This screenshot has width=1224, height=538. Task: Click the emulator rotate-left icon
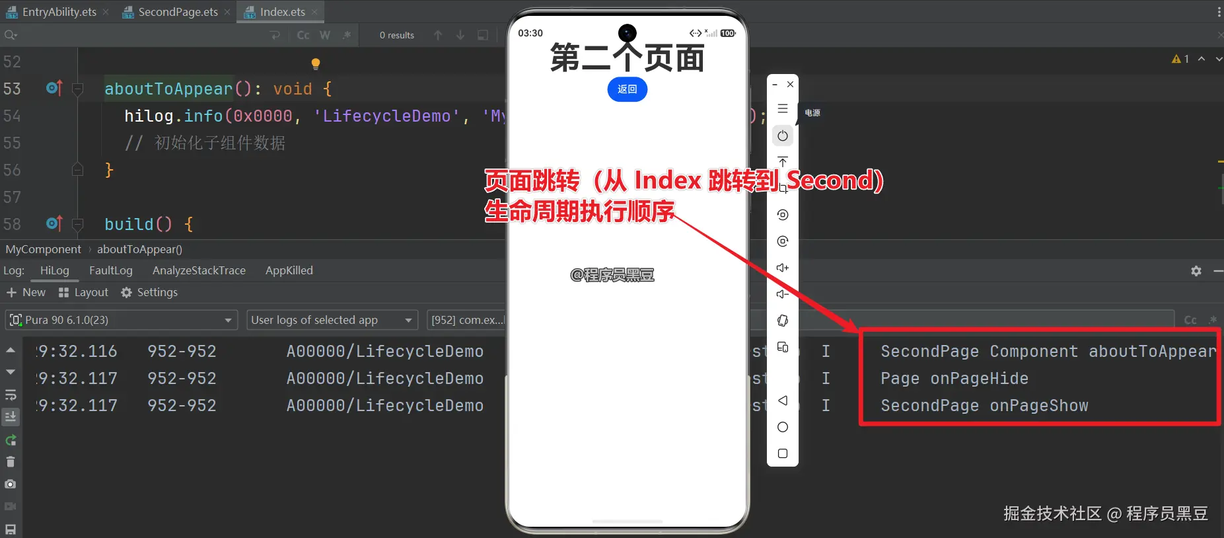point(783,215)
